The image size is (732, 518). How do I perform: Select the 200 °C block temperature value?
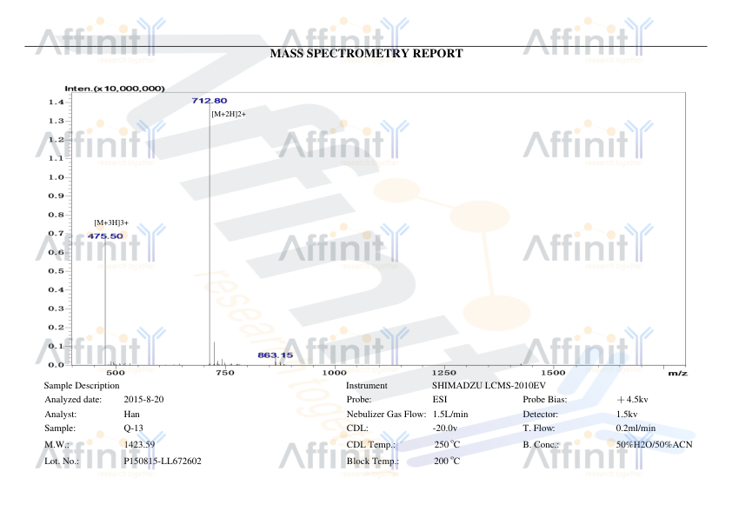point(447,462)
